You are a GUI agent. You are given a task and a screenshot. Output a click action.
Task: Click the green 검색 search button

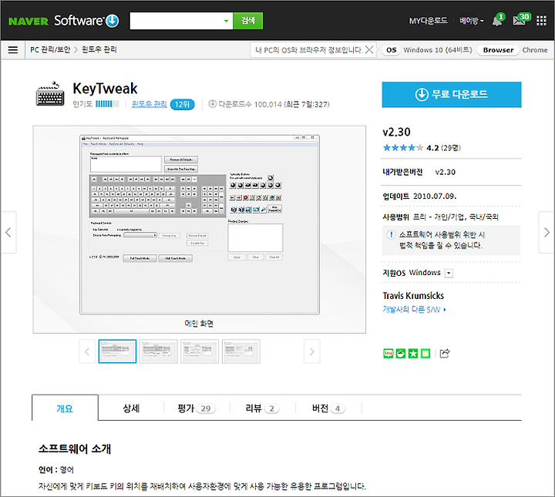(x=247, y=21)
